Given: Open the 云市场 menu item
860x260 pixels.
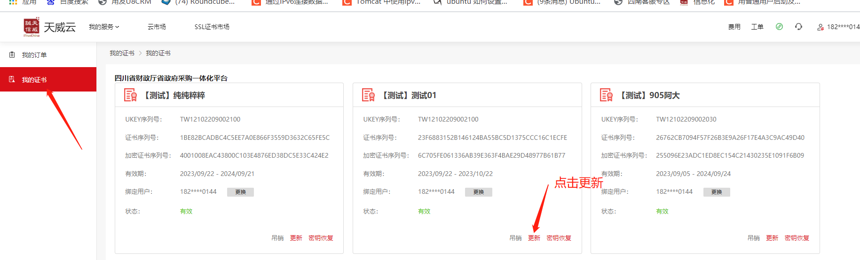Looking at the screenshot, I should (157, 27).
